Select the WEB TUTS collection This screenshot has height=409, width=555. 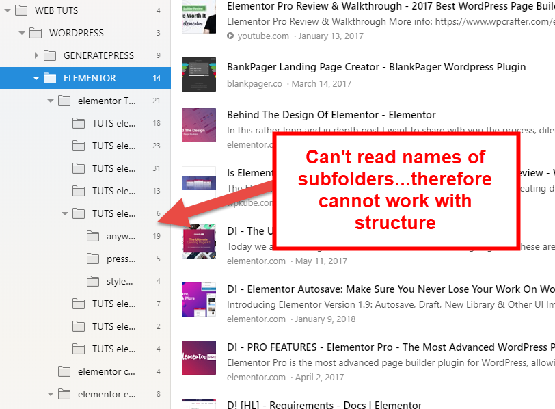pyautogui.click(x=56, y=11)
